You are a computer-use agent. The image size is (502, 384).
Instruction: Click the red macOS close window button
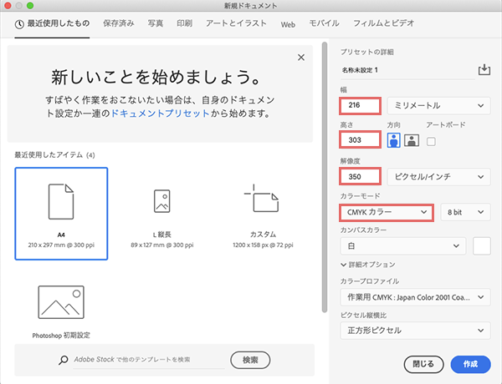click(8, 6)
